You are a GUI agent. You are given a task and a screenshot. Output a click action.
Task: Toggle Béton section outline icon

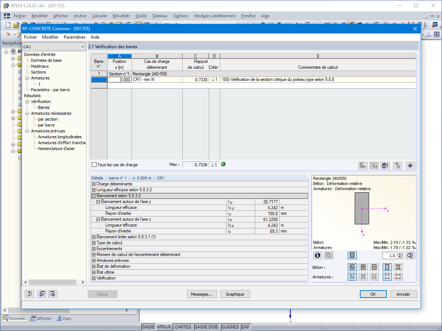(x=387, y=267)
